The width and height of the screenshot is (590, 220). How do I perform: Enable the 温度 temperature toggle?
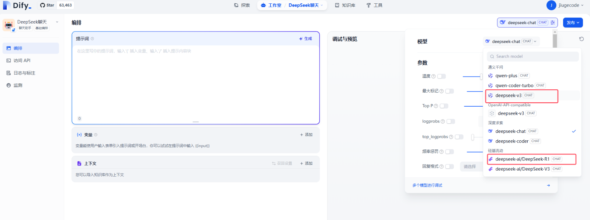point(441,76)
